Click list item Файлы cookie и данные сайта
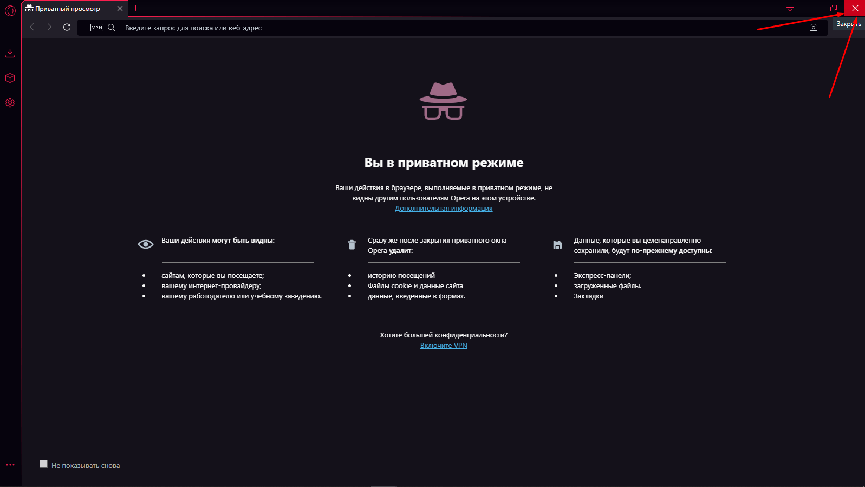This screenshot has width=865, height=487. (x=415, y=286)
